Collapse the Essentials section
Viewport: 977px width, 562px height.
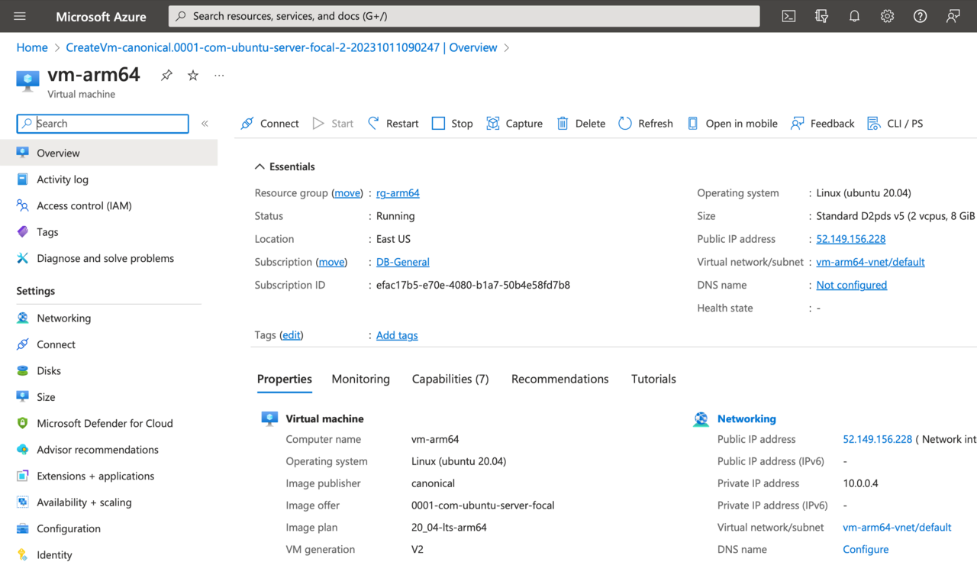click(x=261, y=166)
